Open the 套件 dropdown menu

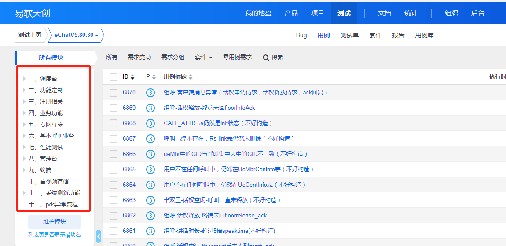tap(203, 58)
